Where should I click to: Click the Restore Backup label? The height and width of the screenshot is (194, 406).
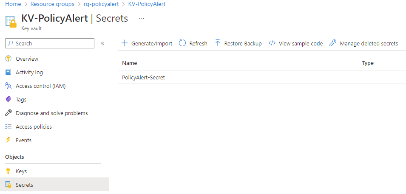pos(243,43)
